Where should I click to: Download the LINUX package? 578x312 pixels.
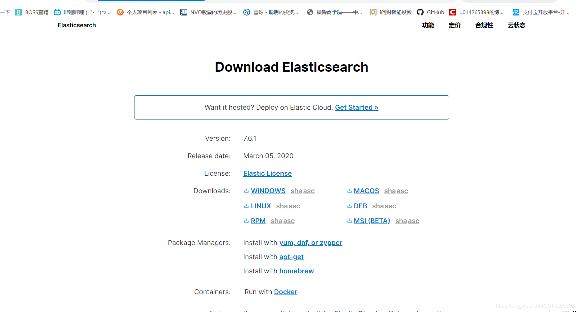261,206
